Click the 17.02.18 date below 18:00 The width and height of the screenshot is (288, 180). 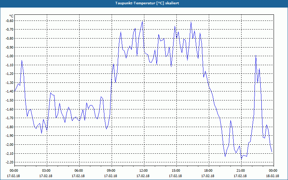click(208, 176)
